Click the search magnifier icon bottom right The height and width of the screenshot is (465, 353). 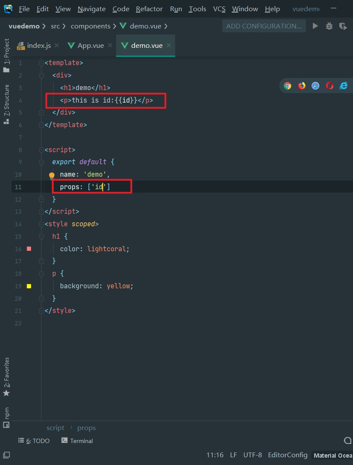click(x=348, y=441)
